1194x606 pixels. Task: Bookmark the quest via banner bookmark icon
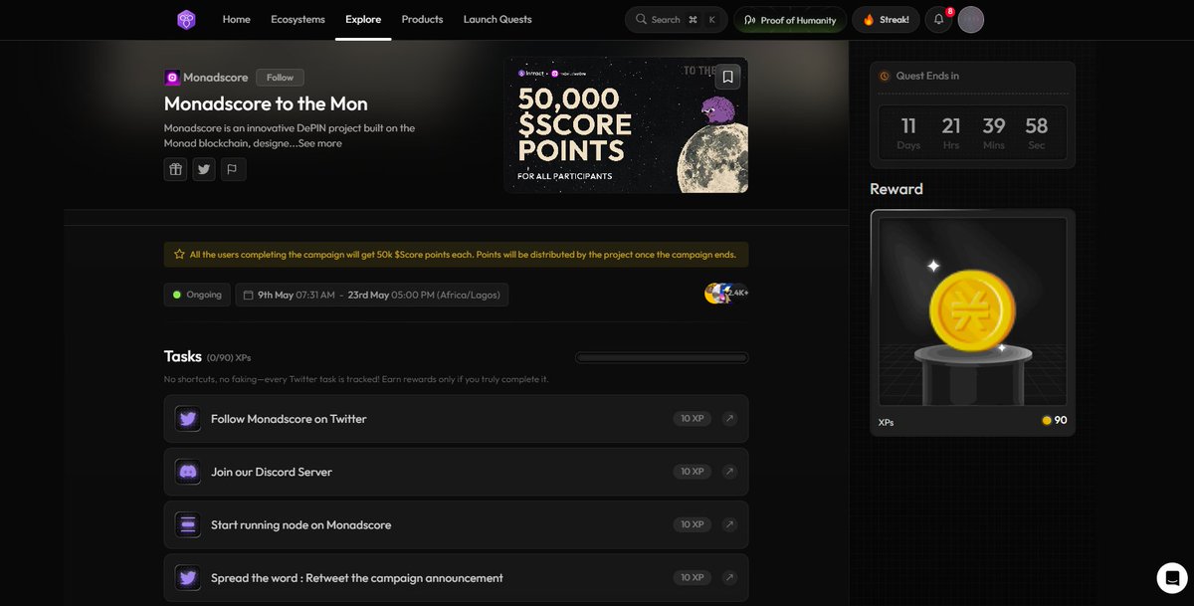click(x=727, y=77)
